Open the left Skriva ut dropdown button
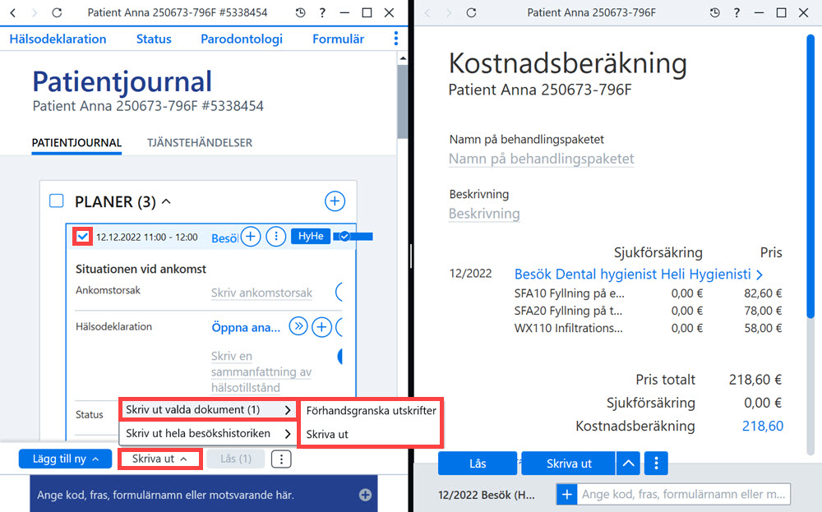Screen dimensions: 822x512 click(x=160, y=459)
